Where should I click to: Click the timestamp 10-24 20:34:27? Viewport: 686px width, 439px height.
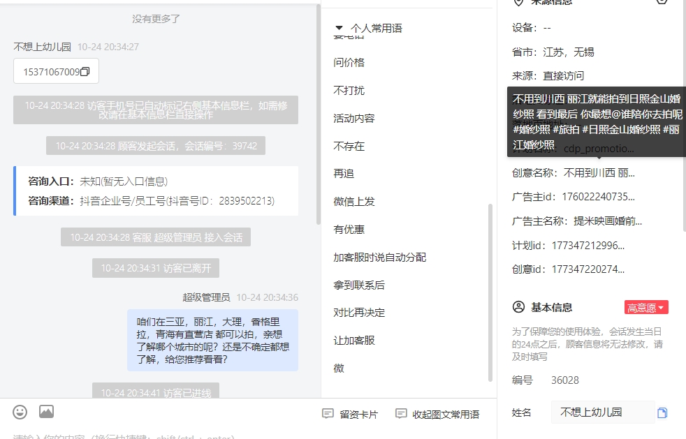point(108,47)
